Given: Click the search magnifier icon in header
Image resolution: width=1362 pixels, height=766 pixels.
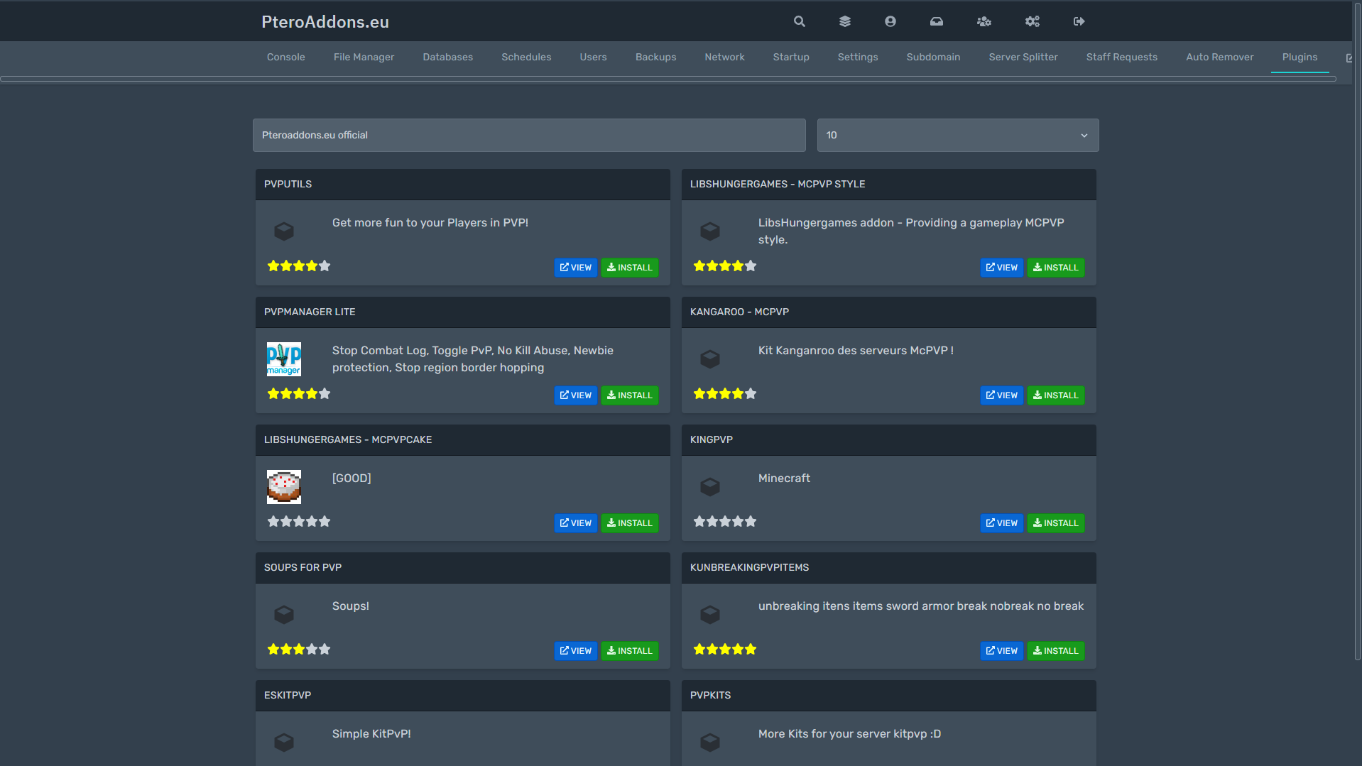Looking at the screenshot, I should click(799, 21).
